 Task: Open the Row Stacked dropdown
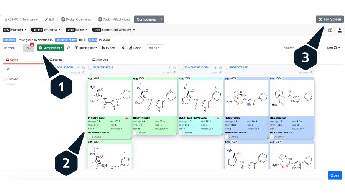click(x=15, y=30)
